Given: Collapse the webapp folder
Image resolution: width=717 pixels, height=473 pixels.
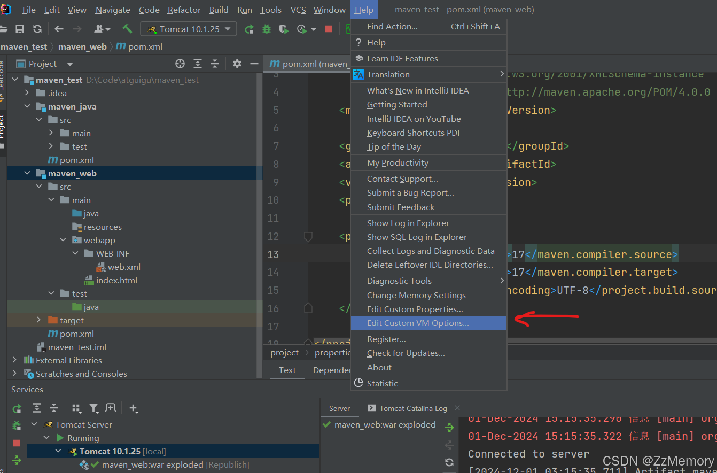Looking at the screenshot, I should pos(63,240).
